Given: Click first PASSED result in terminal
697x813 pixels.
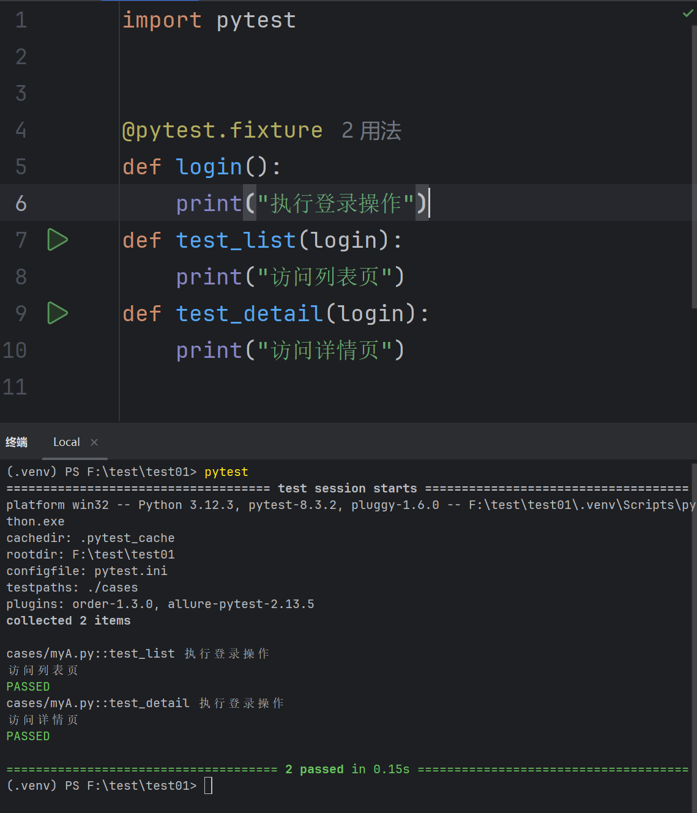Looking at the screenshot, I should [28, 686].
